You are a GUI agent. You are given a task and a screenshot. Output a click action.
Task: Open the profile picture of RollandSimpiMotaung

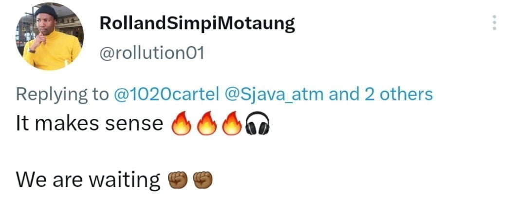tap(49, 36)
